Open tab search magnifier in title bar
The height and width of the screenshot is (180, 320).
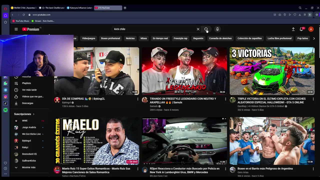[x=300, y=8]
